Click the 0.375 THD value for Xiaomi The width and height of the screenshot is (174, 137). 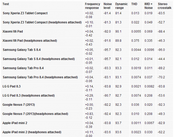(135, 41)
